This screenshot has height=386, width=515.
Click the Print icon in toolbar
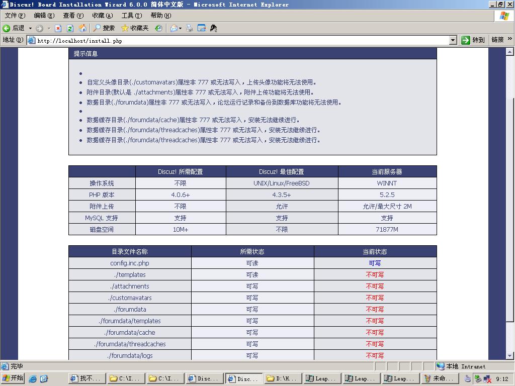[190, 28]
